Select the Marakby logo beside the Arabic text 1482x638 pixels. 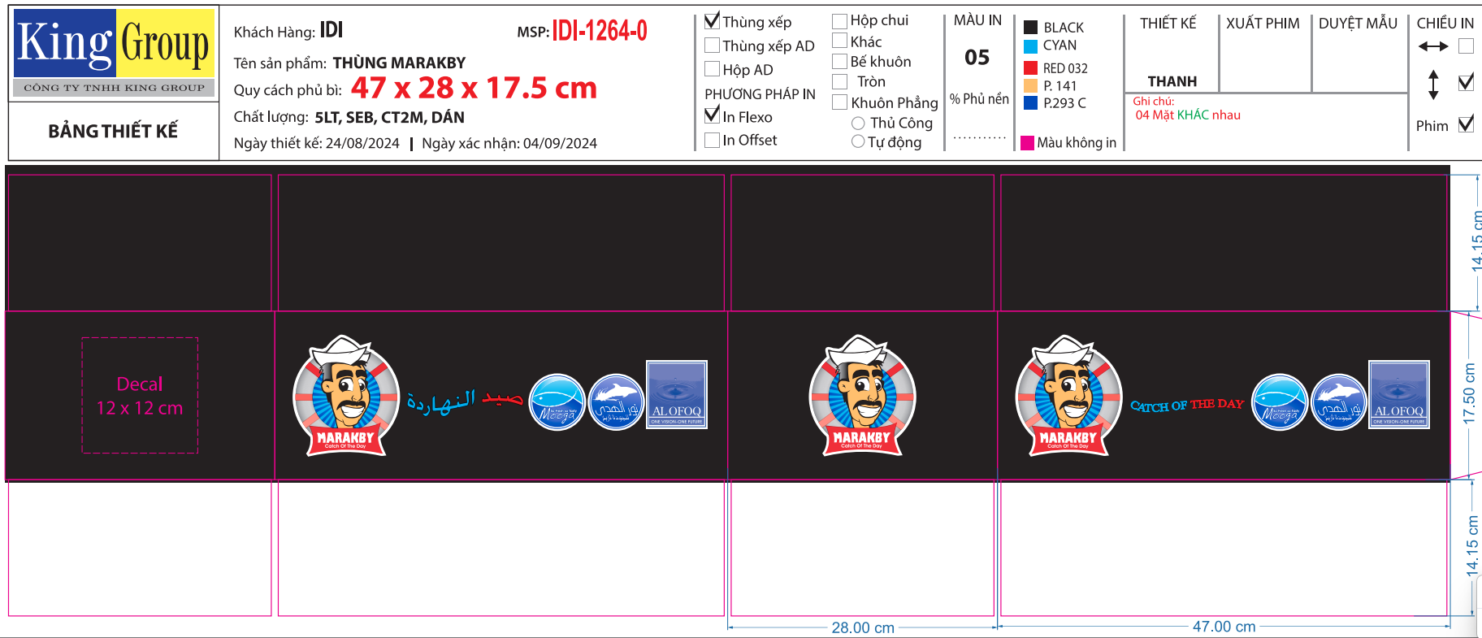click(346, 396)
